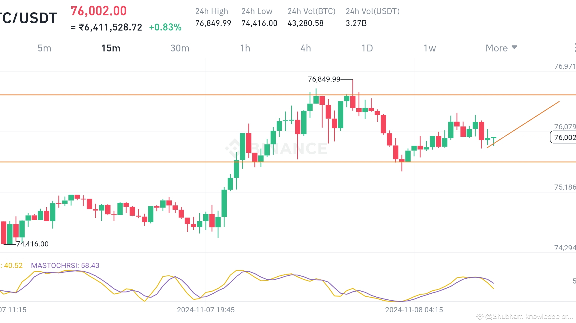Choose the 1h timeframe
The height and width of the screenshot is (323, 576).
point(245,48)
